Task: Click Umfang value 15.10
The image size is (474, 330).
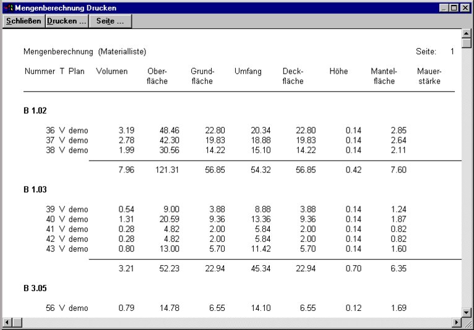Action: click(x=261, y=150)
